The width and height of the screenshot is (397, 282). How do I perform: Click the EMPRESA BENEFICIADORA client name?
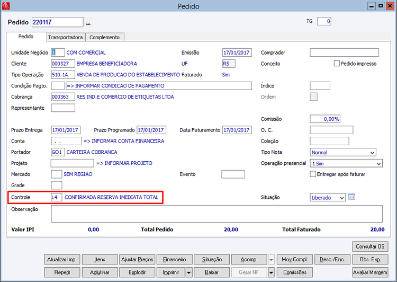[x=106, y=64]
